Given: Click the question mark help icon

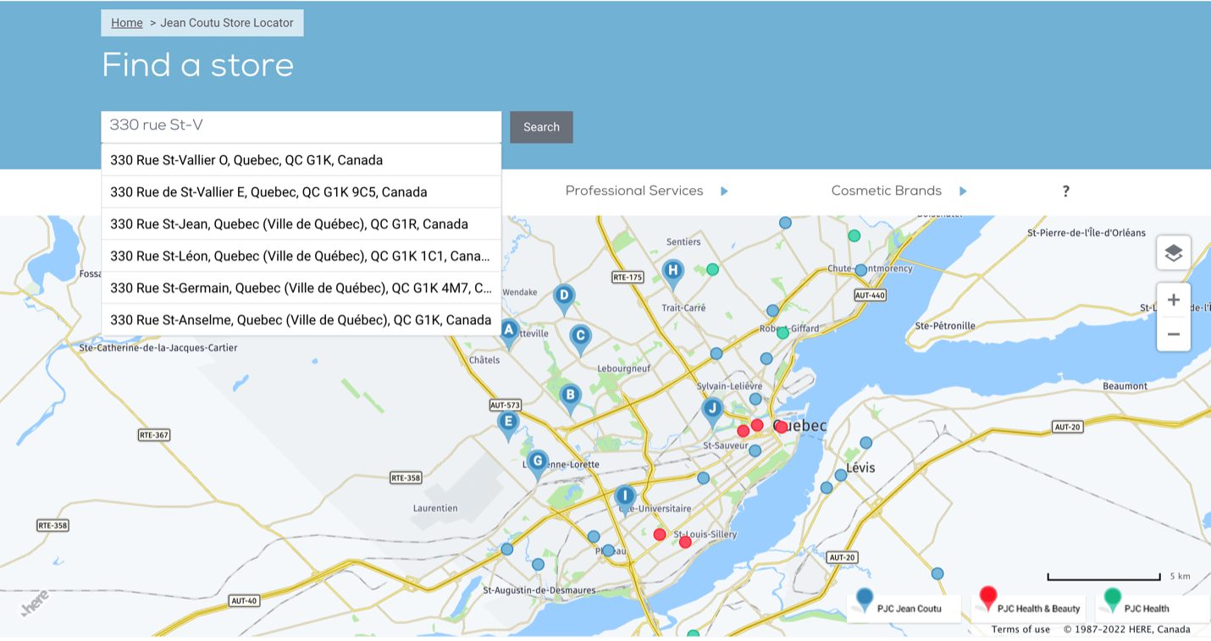Looking at the screenshot, I should [1065, 191].
